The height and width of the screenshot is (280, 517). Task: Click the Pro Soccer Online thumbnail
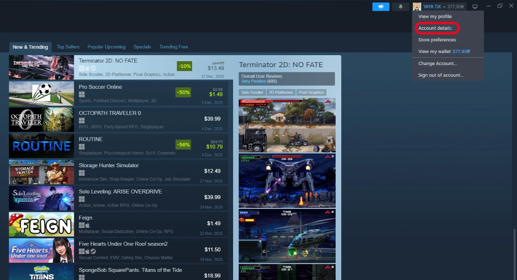point(41,93)
